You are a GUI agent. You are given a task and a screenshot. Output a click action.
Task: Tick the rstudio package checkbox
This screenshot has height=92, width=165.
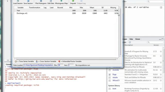(x=110, y=78)
